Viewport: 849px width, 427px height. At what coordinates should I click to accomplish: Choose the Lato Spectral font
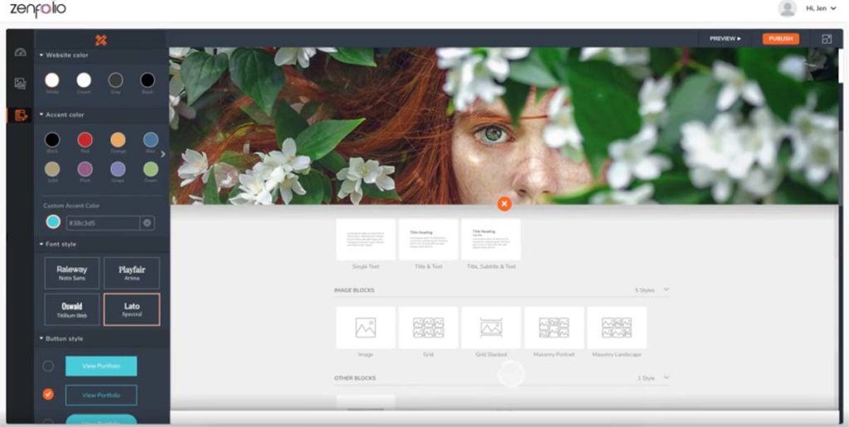[x=132, y=309]
